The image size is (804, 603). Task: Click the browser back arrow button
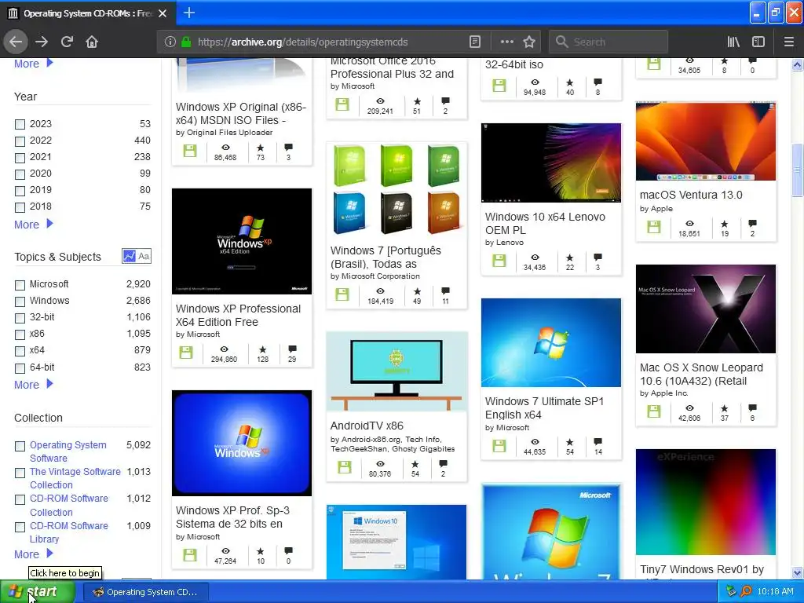(x=16, y=42)
